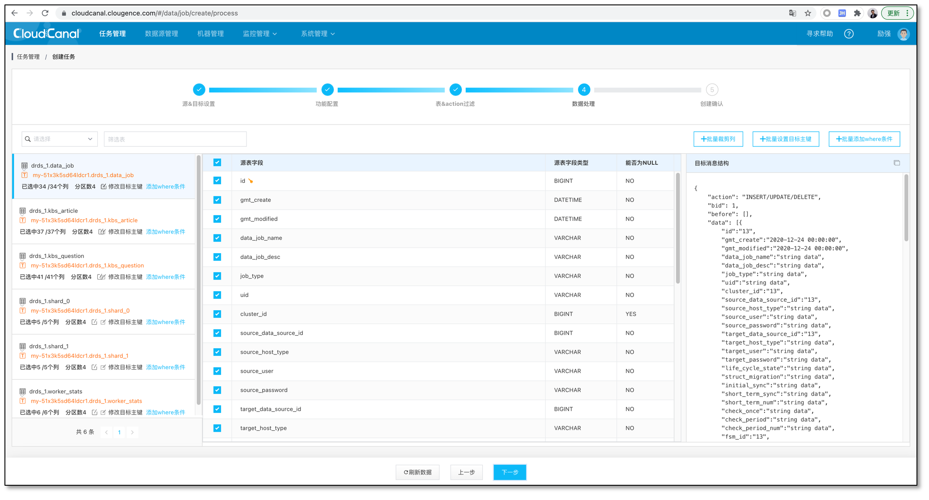Open the 请选择 search dropdown
929x500 pixels.
pos(59,139)
